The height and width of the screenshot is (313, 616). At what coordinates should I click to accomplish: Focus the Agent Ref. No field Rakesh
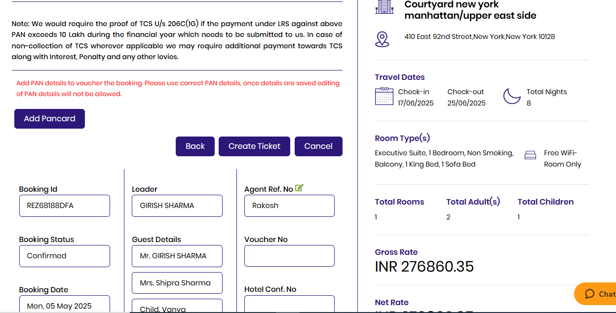pos(290,206)
